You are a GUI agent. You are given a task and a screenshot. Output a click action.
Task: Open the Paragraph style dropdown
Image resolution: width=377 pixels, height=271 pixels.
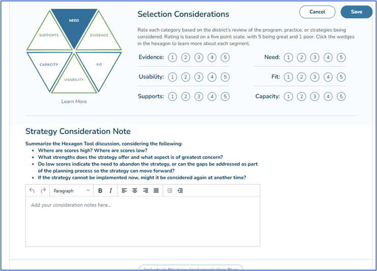pos(71,191)
